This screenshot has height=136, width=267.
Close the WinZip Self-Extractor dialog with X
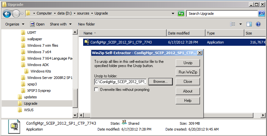(x=200, y=53)
